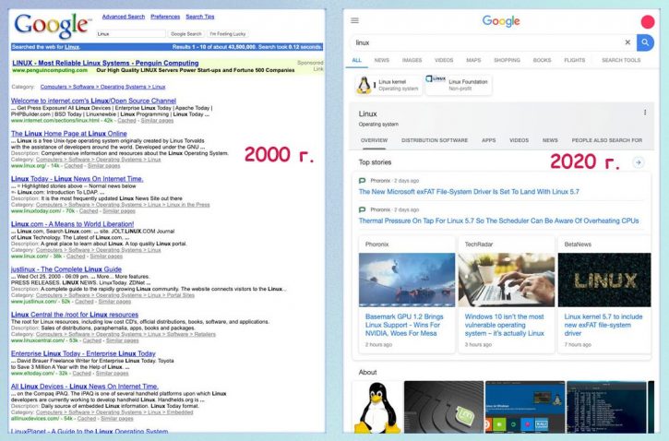Viewport: 669px width, 441px height.
Task: Click the BetaNews LINUX thumbnail image
Action: coord(604,280)
